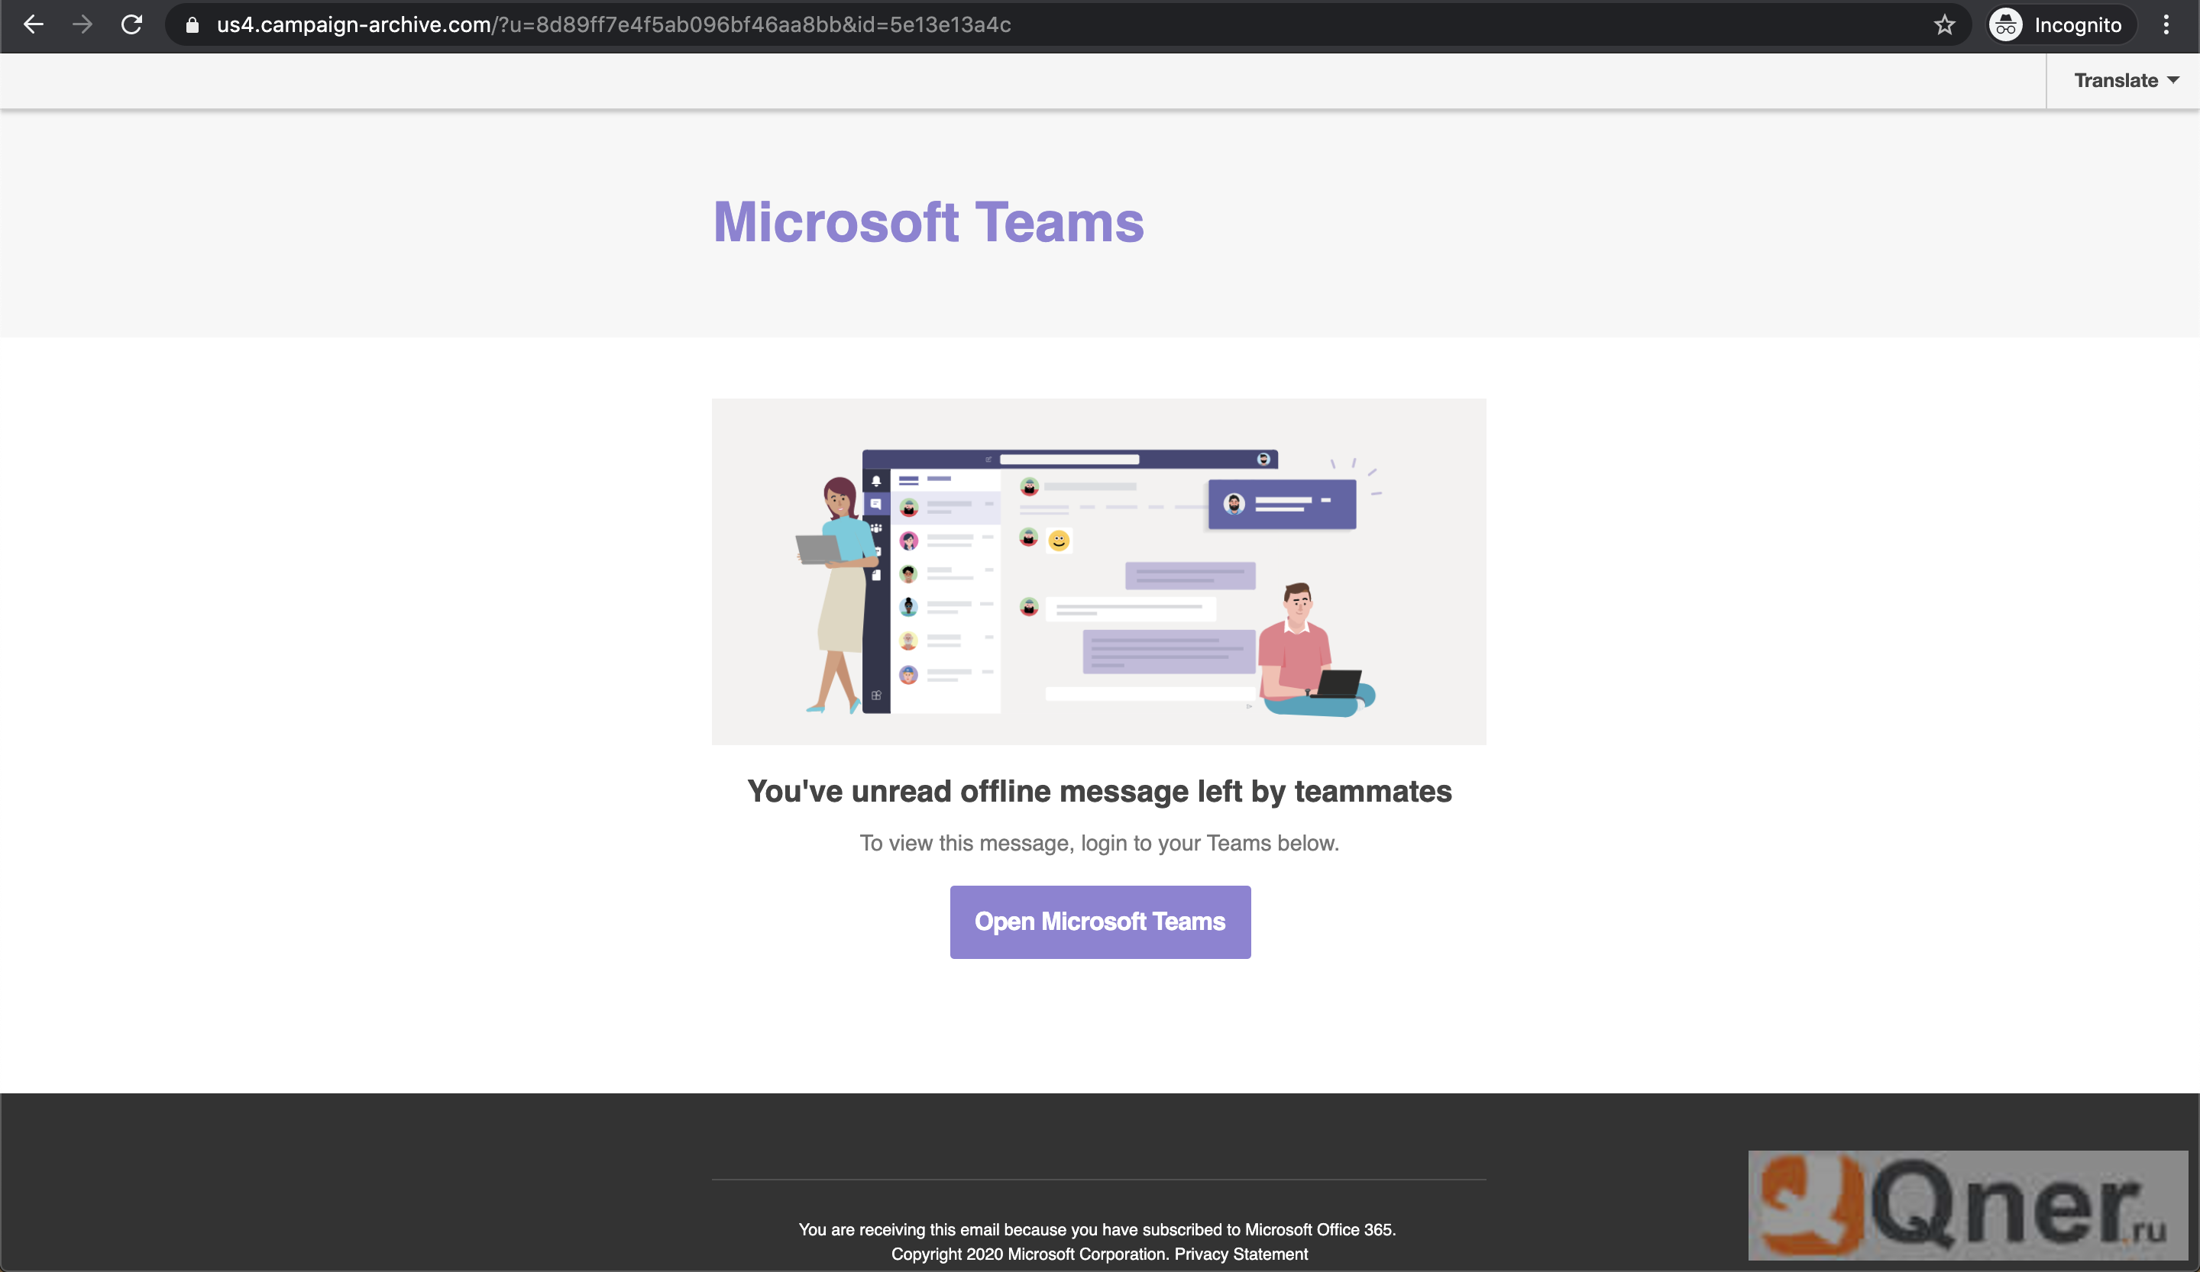Open the Privacy Statement link
This screenshot has height=1272, width=2200.
[1241, 1254]
